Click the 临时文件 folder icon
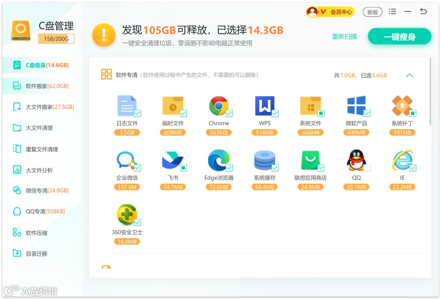This screenshot has width=441, height=299. coord(173,106)
